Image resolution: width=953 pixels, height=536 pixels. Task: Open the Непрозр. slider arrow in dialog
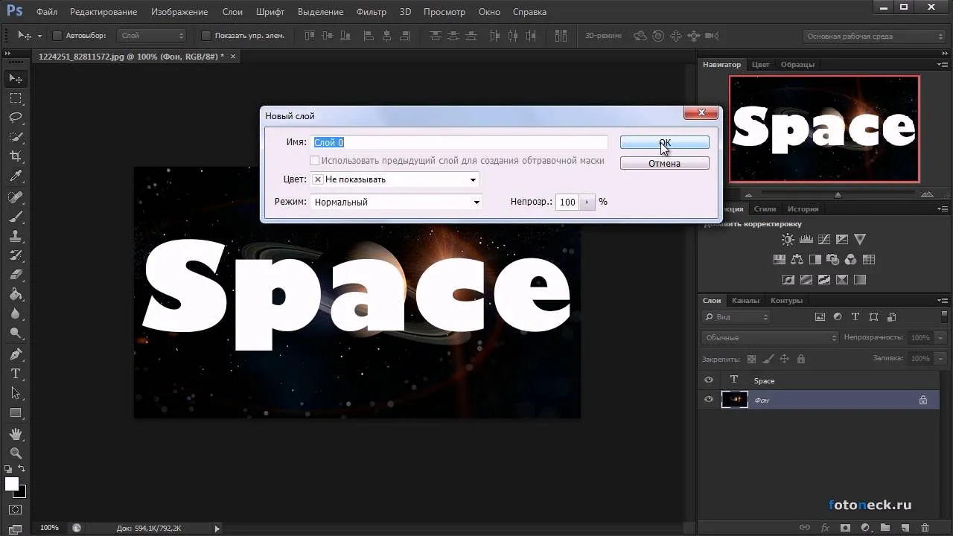coord(587,202)
